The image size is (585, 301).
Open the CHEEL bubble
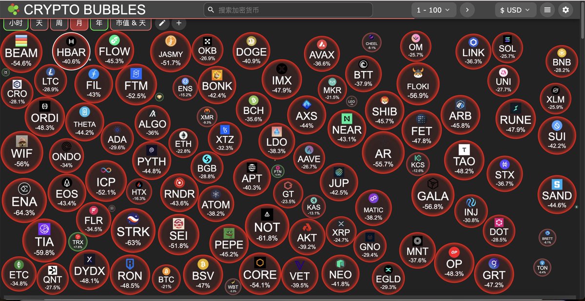click(371, 42)
